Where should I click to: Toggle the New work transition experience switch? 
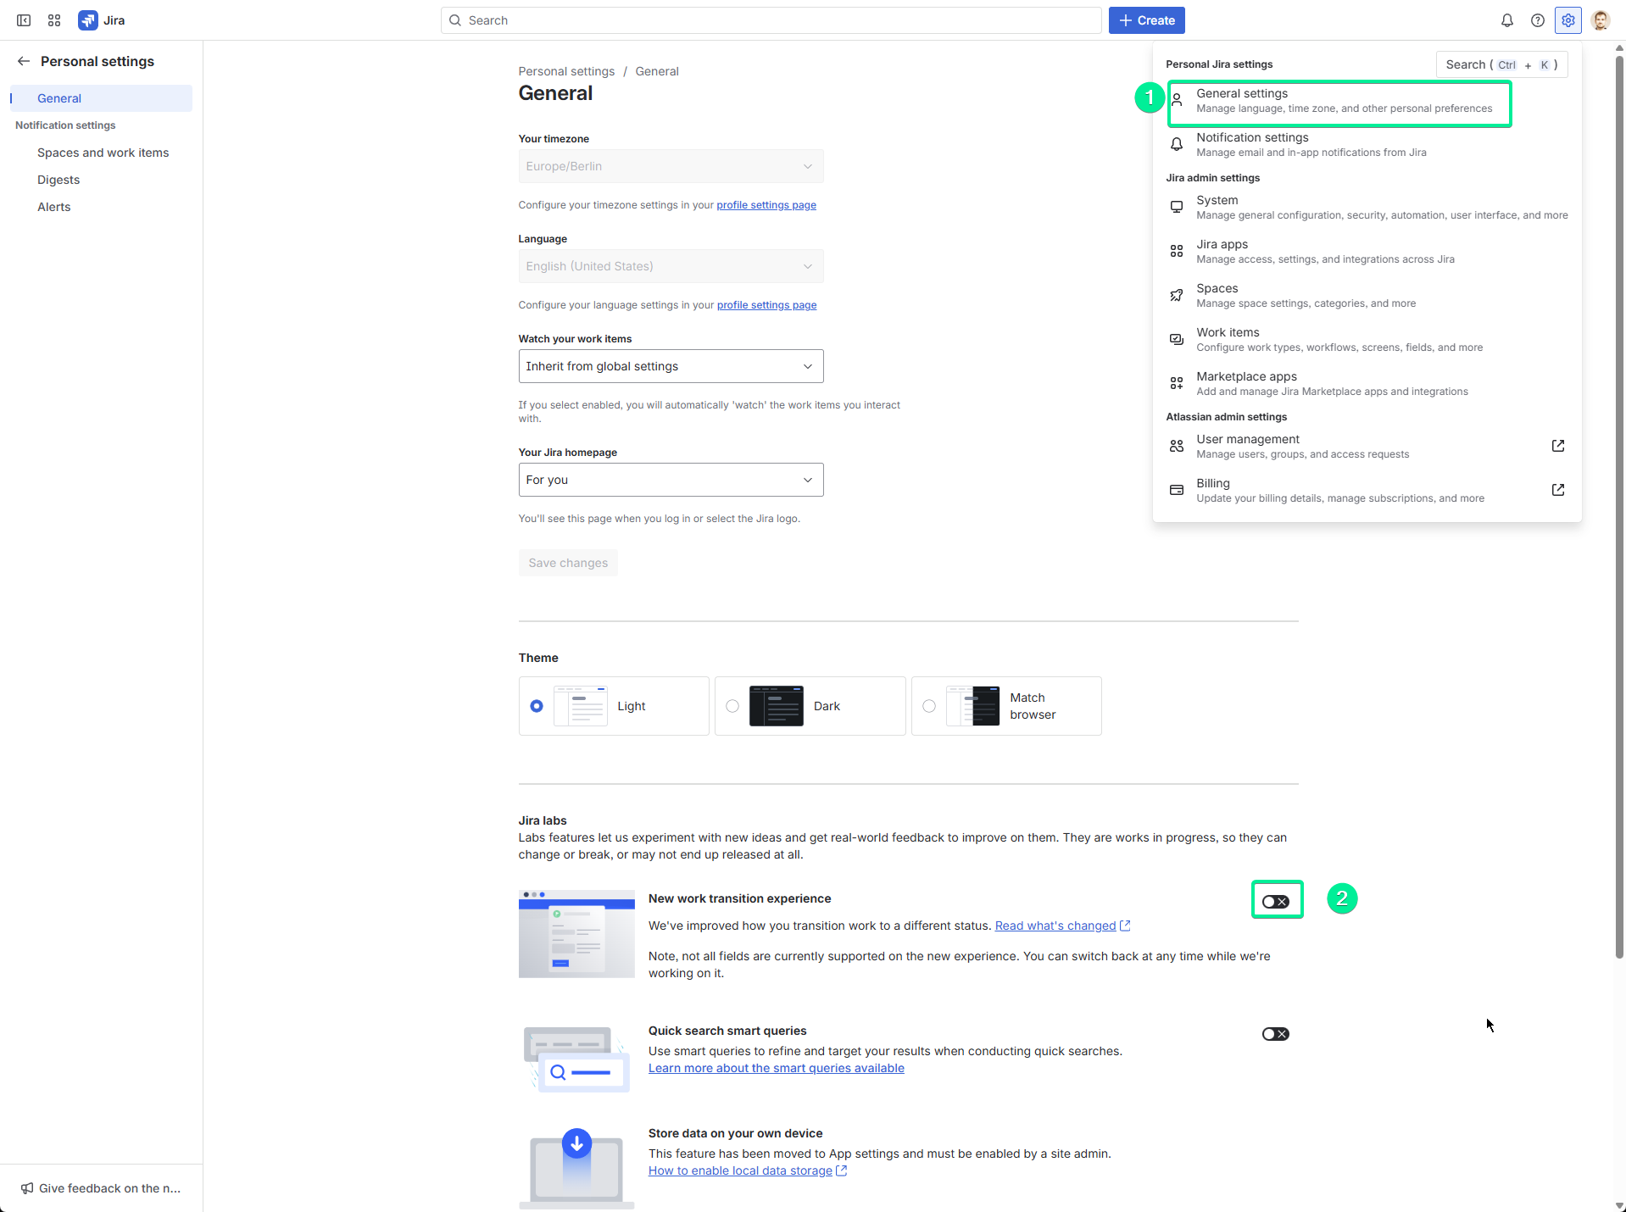coord(1275,902)
